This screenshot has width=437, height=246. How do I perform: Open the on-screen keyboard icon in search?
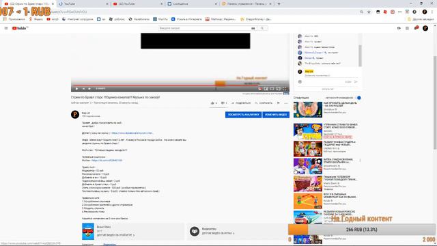point(253,28)
